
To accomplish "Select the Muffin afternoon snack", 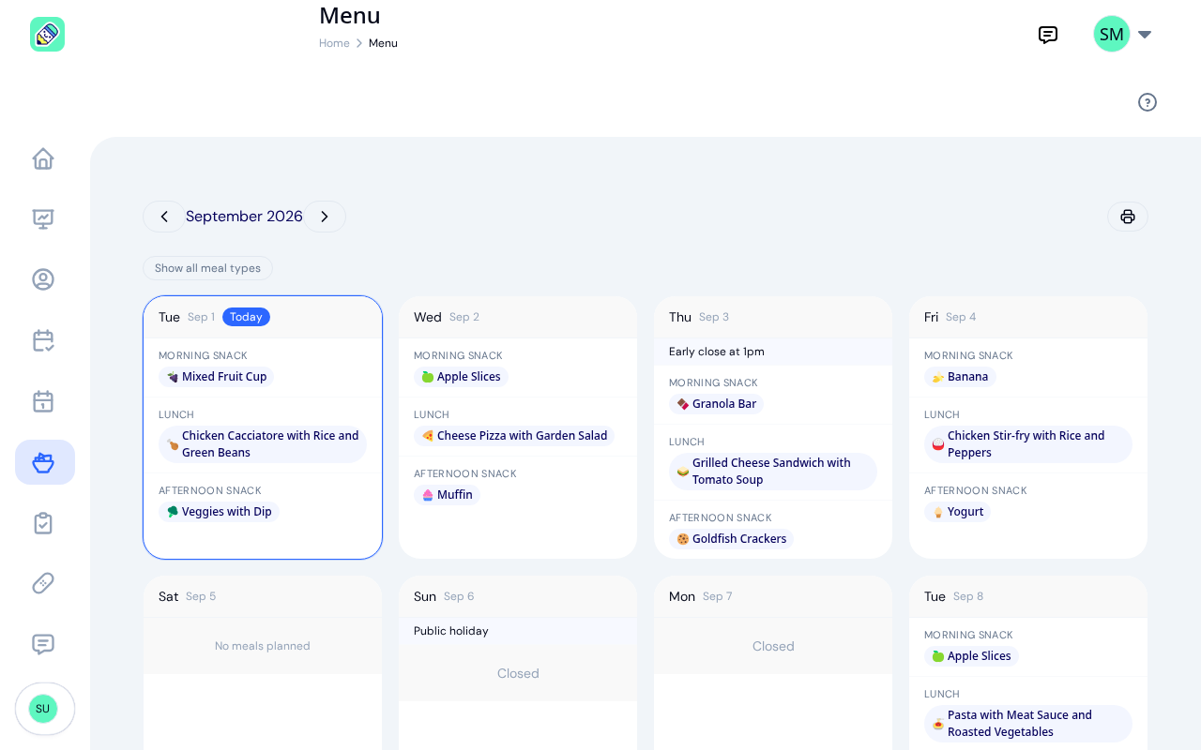I will click(447, 495).
